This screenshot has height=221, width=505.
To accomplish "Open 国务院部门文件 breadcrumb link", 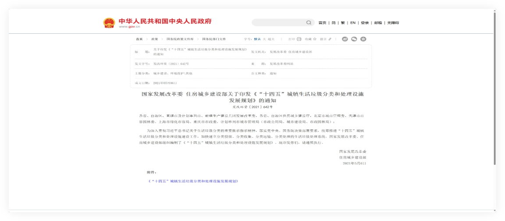I will point(214,39).
